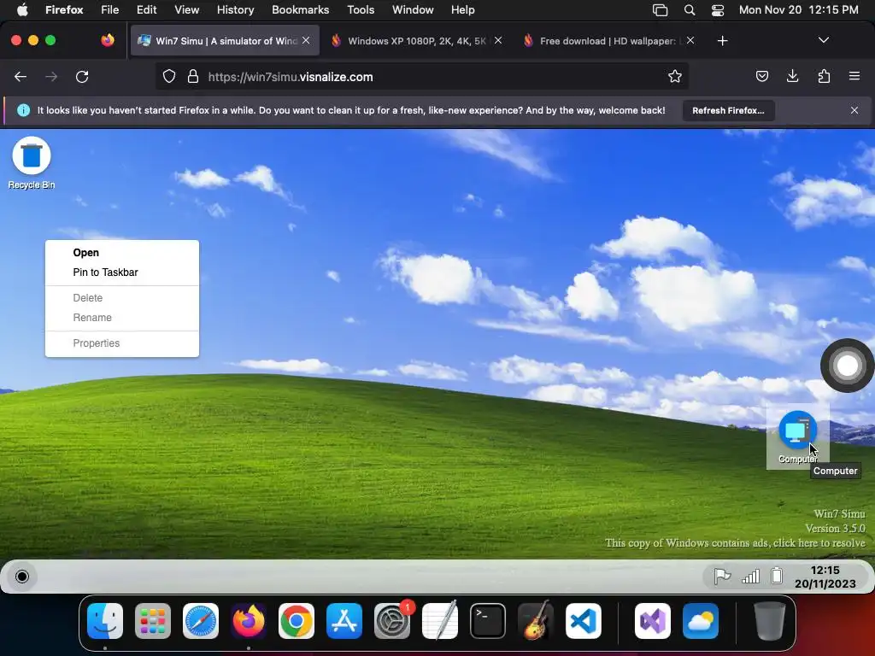Open the Help menu
Screen dimensions: 875x656
(462, 9)
